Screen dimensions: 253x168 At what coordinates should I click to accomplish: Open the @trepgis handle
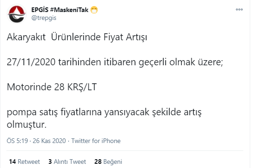point(44,18)
